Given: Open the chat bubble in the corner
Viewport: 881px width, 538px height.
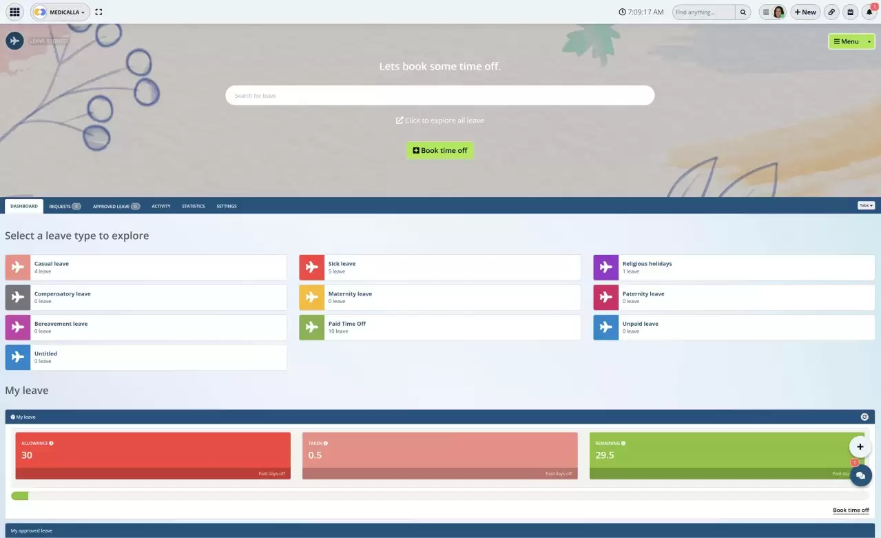Looking at the screenshot, I should pos(860,475).
